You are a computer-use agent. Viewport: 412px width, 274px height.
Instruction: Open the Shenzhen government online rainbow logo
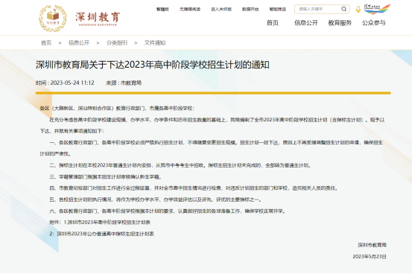[377, 9]
